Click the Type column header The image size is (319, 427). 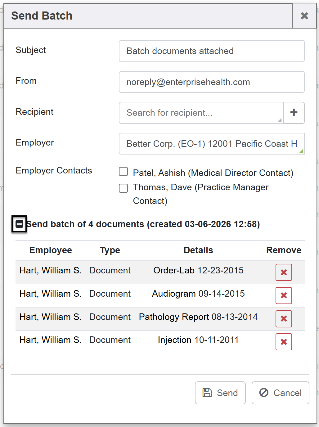[110, 250]
